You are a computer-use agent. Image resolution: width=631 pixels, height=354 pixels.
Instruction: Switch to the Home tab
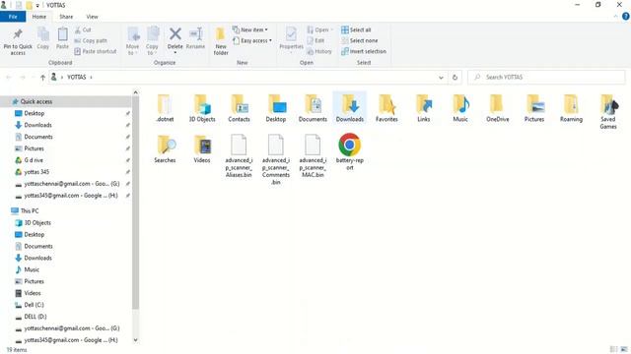(39, 17)
